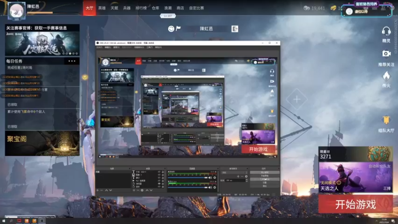Open OBS 工具 menu
The height and width of the screenshot is (224, 398).
[x=150, y=47]
